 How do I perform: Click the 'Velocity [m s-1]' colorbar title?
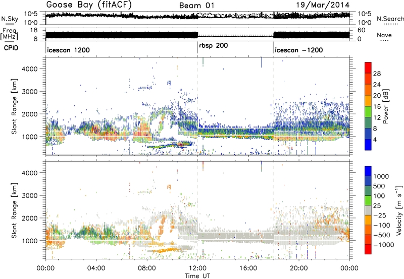click(399, 210)
